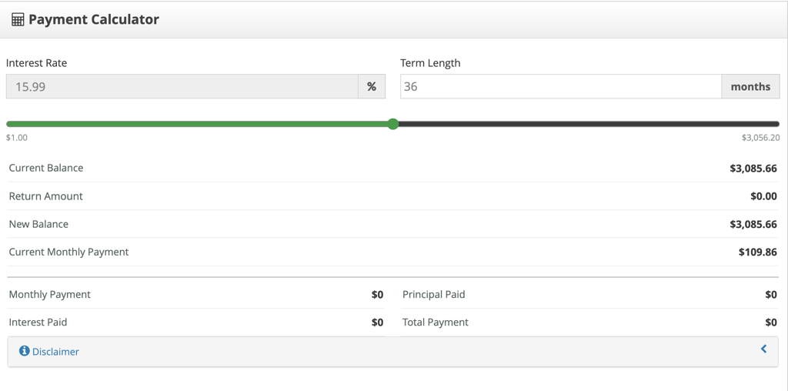Click the slider maximum label $3,056.20

coord(761,138)
